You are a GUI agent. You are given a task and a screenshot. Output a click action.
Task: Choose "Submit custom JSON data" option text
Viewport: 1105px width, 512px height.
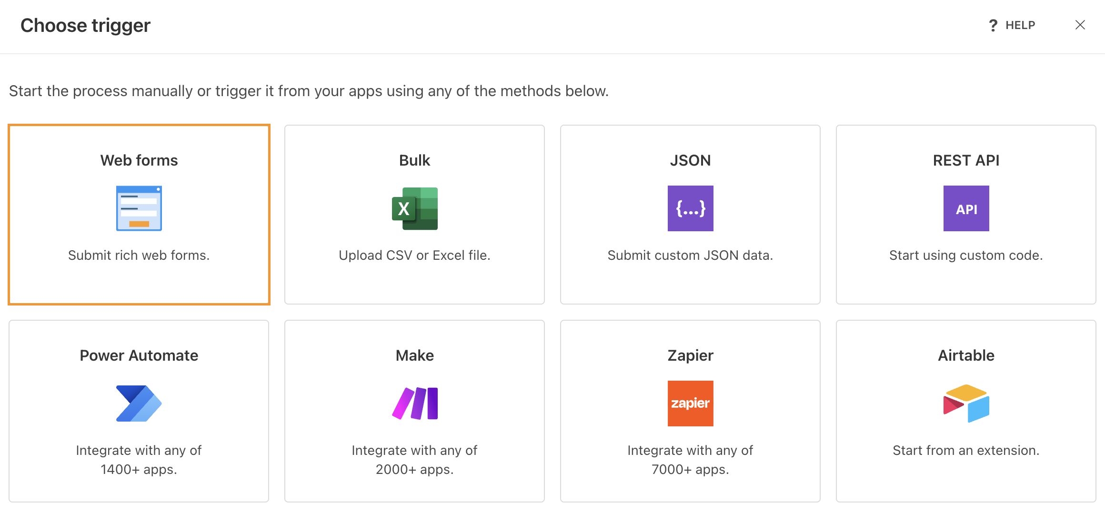point(690,256)
